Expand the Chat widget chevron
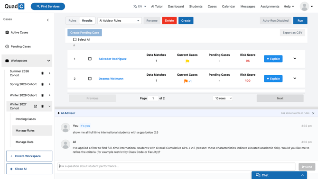The image size is (318, 179). point(302,175)
